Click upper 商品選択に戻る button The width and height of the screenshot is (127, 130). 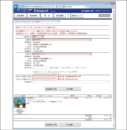(x=52, y=89)
